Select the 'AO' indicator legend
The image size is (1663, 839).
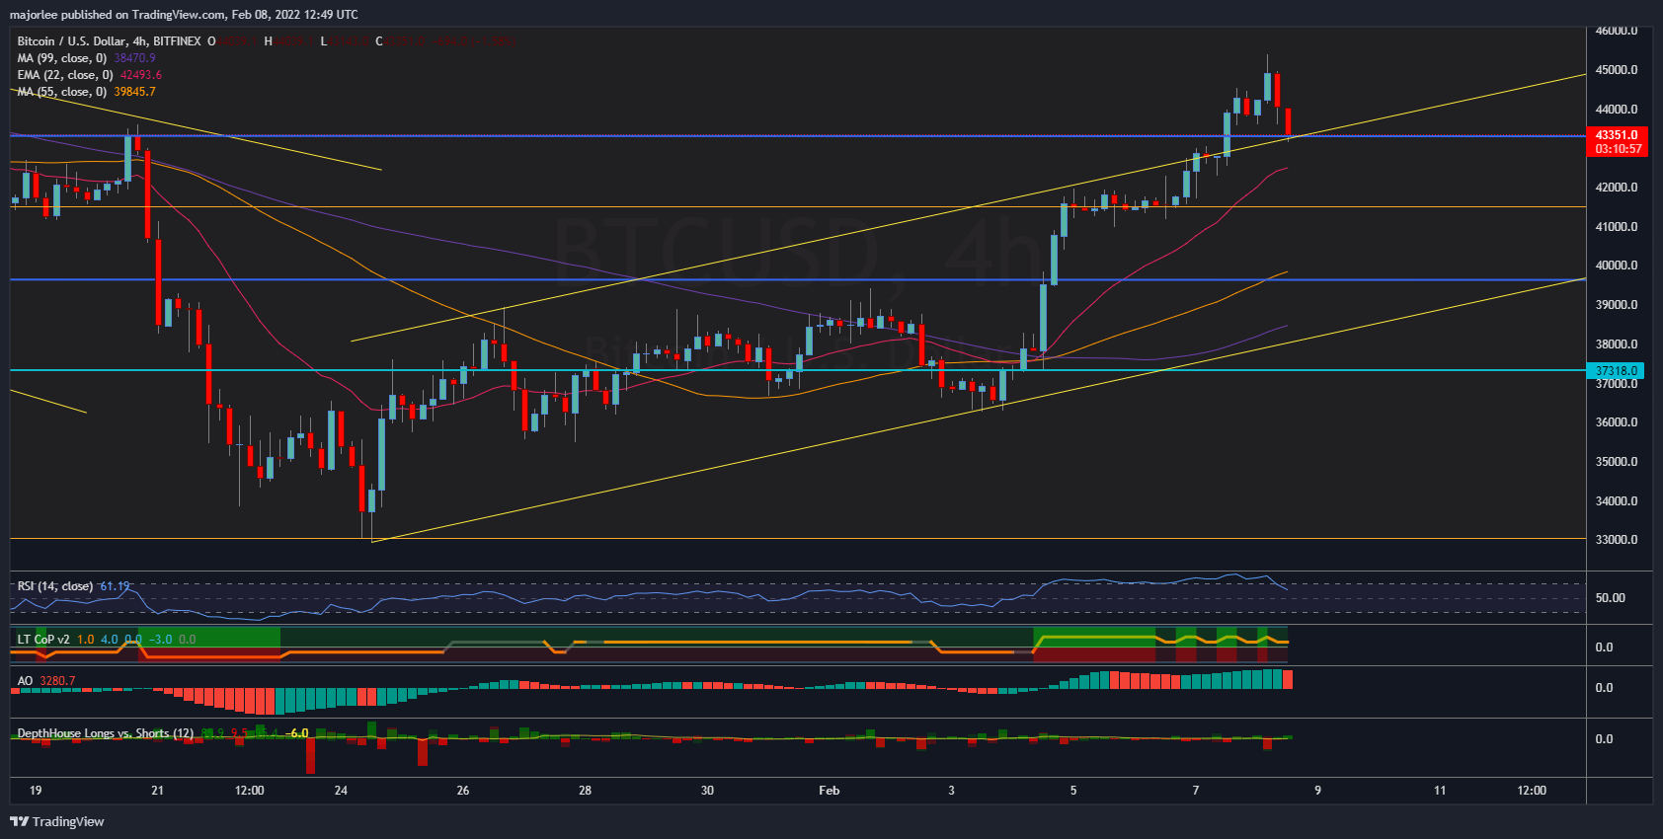(25, 681)
